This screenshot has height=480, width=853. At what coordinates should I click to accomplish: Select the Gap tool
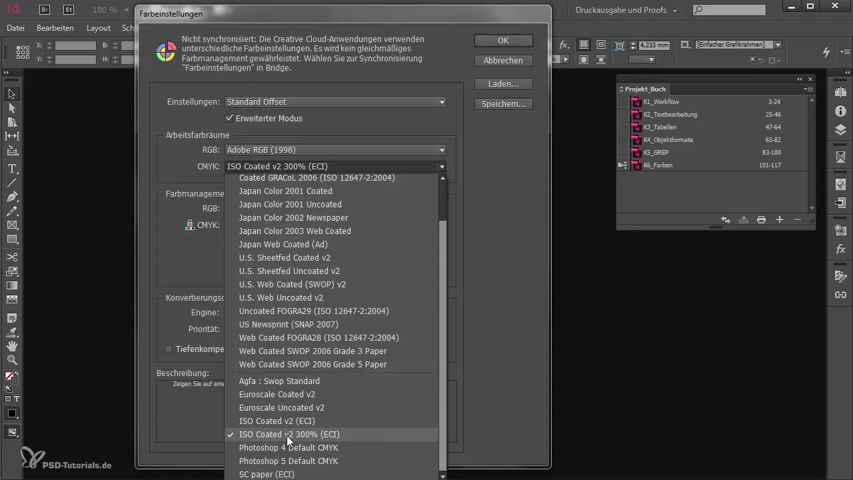click(x=12, y=136)
